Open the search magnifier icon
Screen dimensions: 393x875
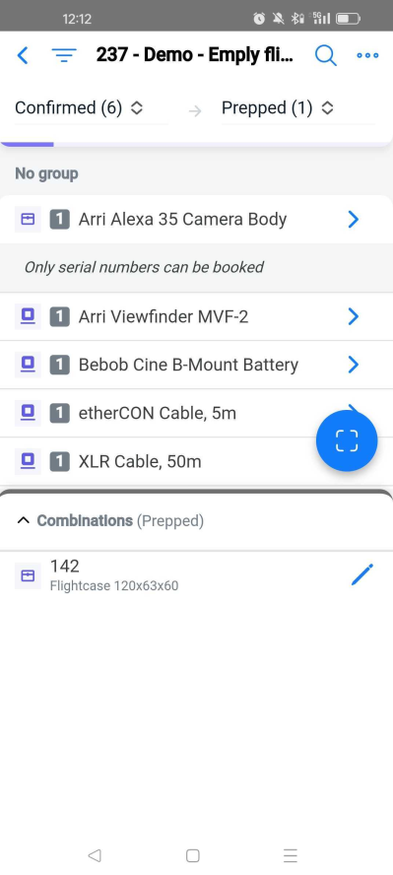(x=326, y=55)
